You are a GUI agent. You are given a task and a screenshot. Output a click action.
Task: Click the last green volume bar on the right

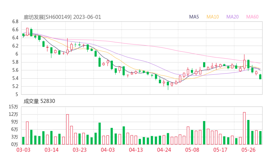260,138
